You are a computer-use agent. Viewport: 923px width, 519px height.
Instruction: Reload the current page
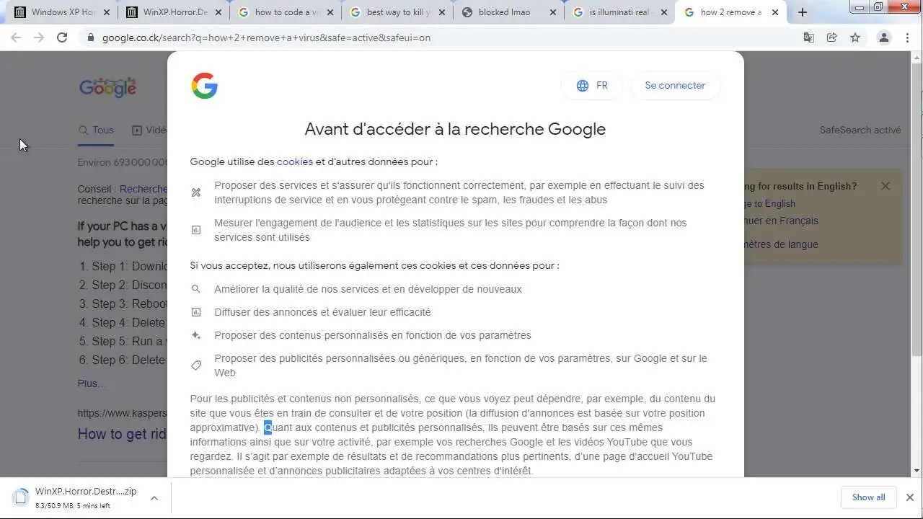pyautogui.click(x=62, y=37)
